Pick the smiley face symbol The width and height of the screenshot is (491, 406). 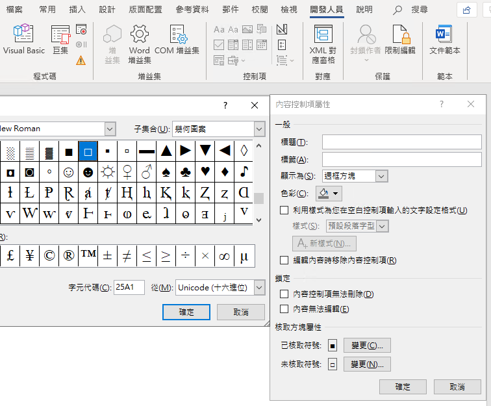(x=69, y=172)
